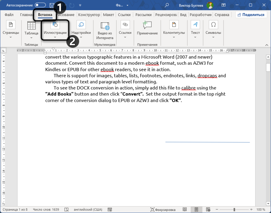The width and height of the screenshot is (271, 213).
Task: Add a Примечание comment
Action: 147,28
